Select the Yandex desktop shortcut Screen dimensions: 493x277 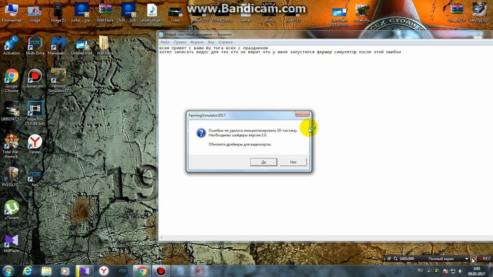pos(35,144)
